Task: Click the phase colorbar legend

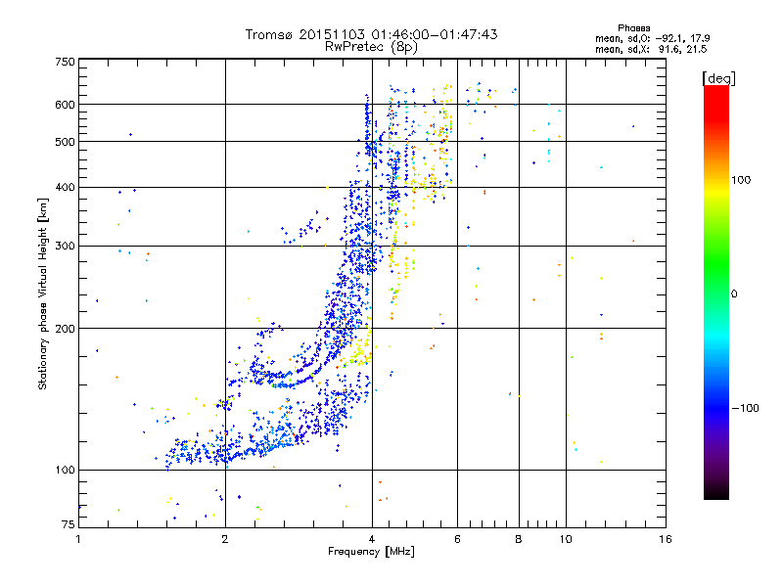Action: click(716, 292)
